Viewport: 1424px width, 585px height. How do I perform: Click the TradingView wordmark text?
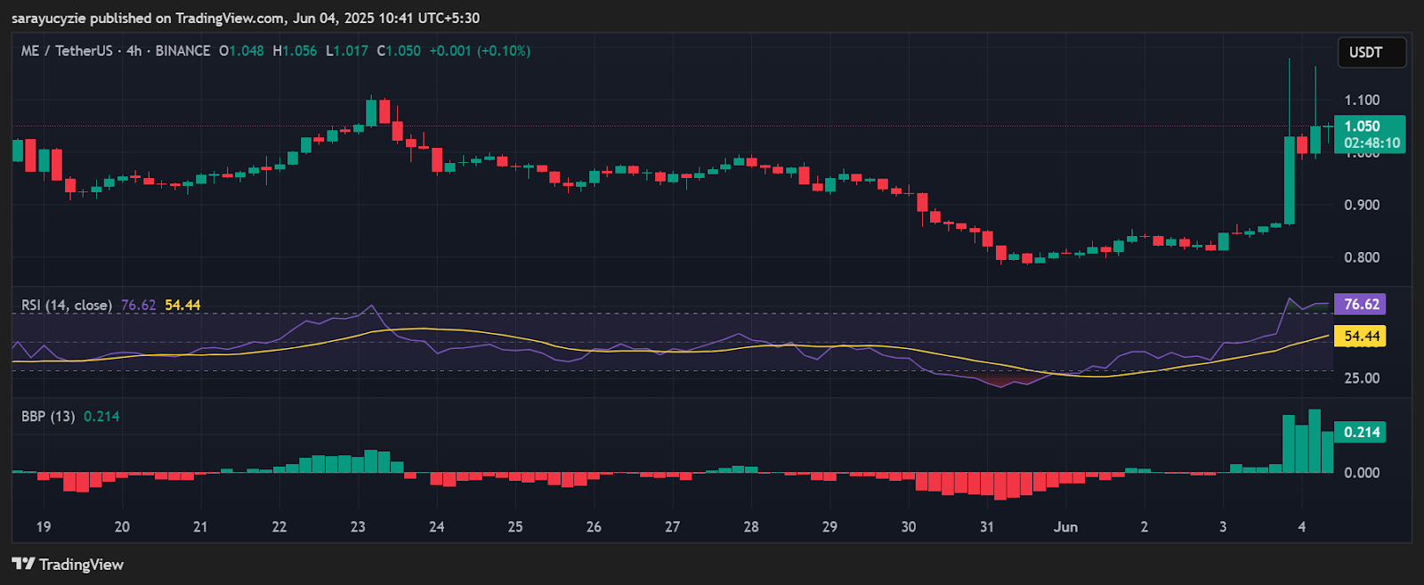[81, 564]
